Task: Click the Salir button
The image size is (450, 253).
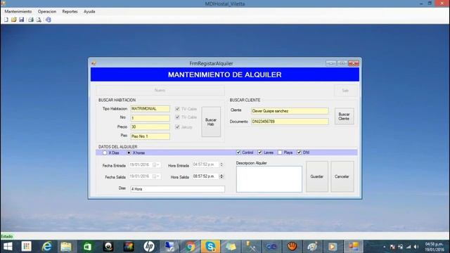Action: (345, 91)
